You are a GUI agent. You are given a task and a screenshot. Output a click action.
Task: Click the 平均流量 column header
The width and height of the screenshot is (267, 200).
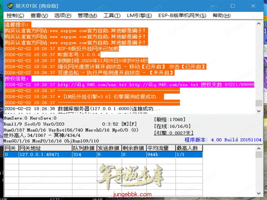click(161, 148)
